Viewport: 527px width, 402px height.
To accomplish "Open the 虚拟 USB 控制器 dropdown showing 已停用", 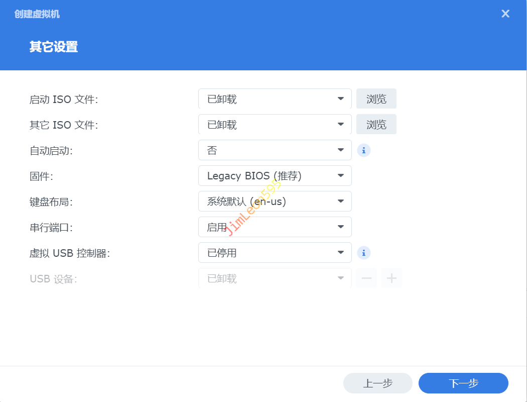I will click(275, 253).
